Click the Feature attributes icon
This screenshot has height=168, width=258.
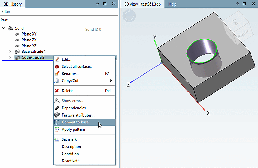pos(57,115)
